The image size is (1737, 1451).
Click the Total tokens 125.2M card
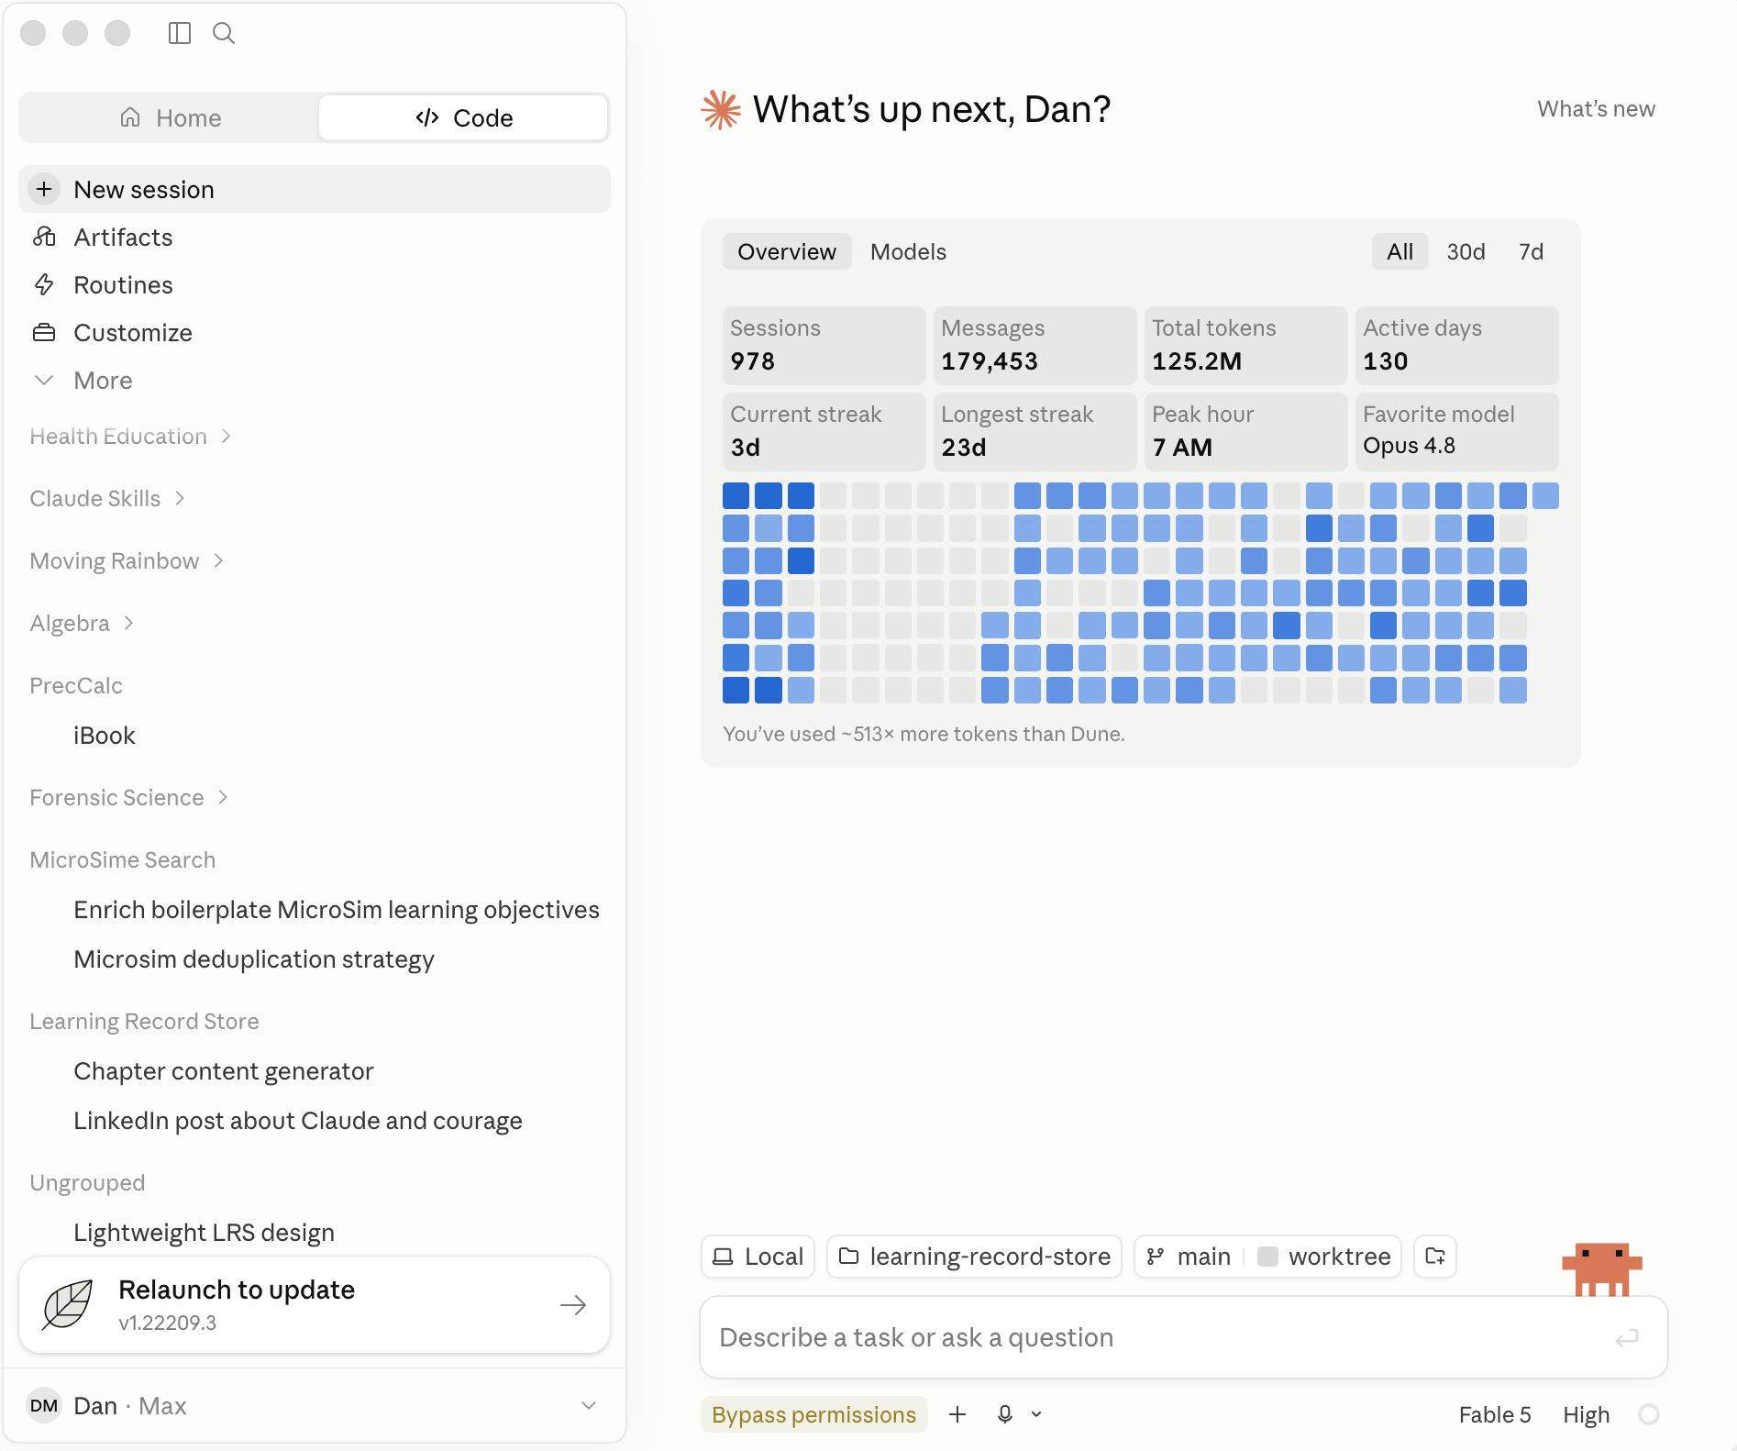click(x=1245, y=345)
